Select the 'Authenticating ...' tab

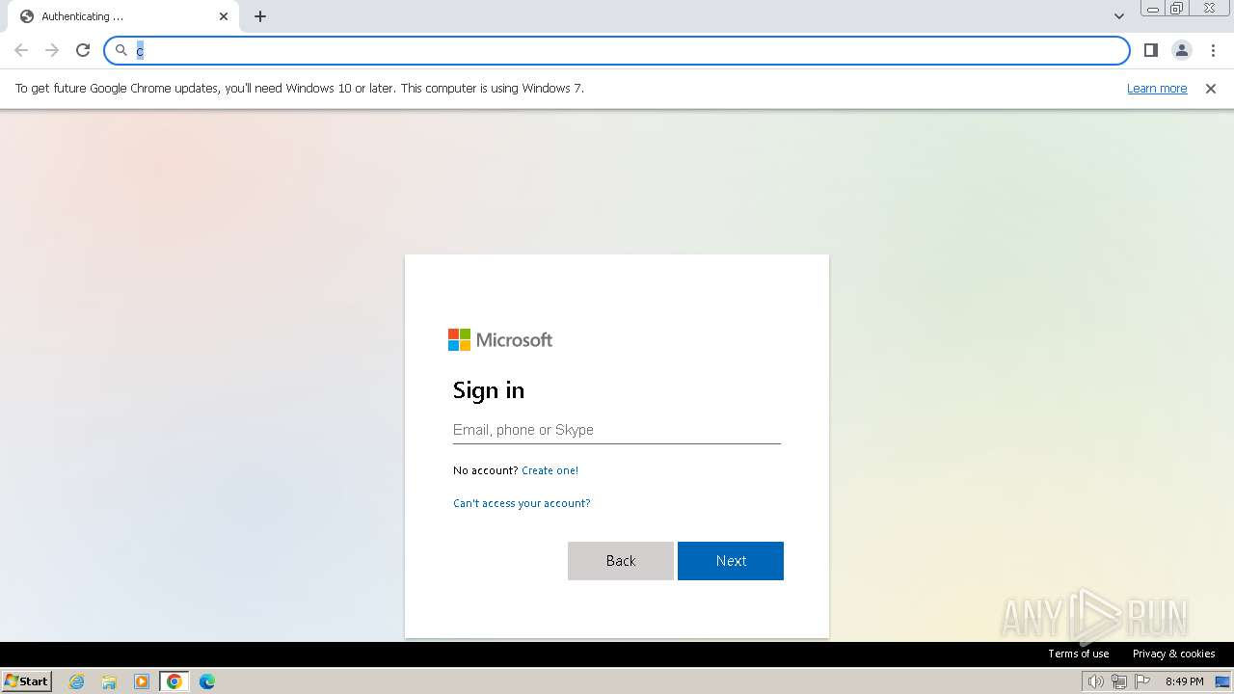[123, 16]
